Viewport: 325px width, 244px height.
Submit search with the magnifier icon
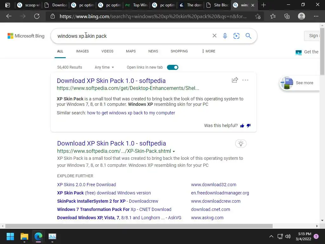point(248,36)
